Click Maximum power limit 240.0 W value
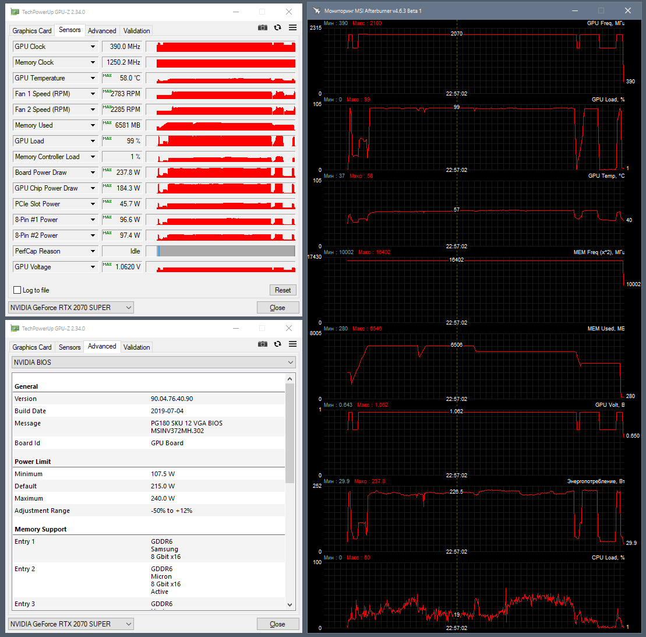This screenshot has width=646, height=637. pyautogui.click(x=163, y=498)
